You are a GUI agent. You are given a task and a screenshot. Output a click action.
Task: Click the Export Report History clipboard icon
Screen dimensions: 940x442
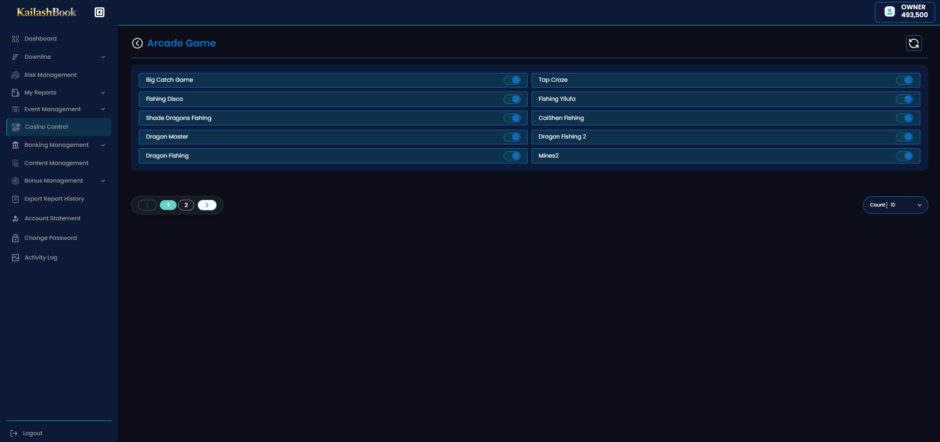tap(16, 199)
